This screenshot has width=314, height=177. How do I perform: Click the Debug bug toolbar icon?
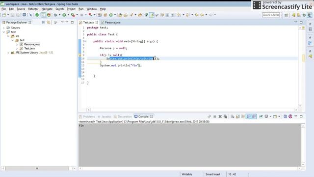click(x=55, y=15)
